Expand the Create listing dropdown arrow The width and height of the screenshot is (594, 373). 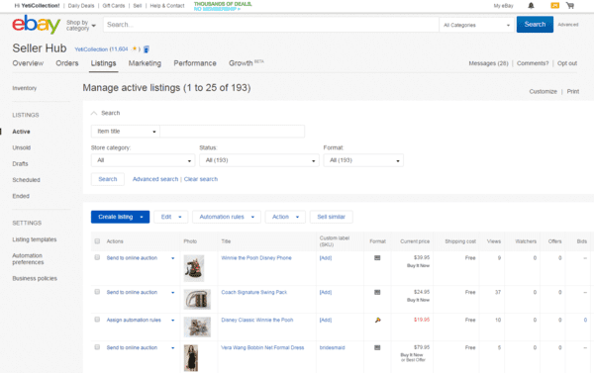(142, 217)
